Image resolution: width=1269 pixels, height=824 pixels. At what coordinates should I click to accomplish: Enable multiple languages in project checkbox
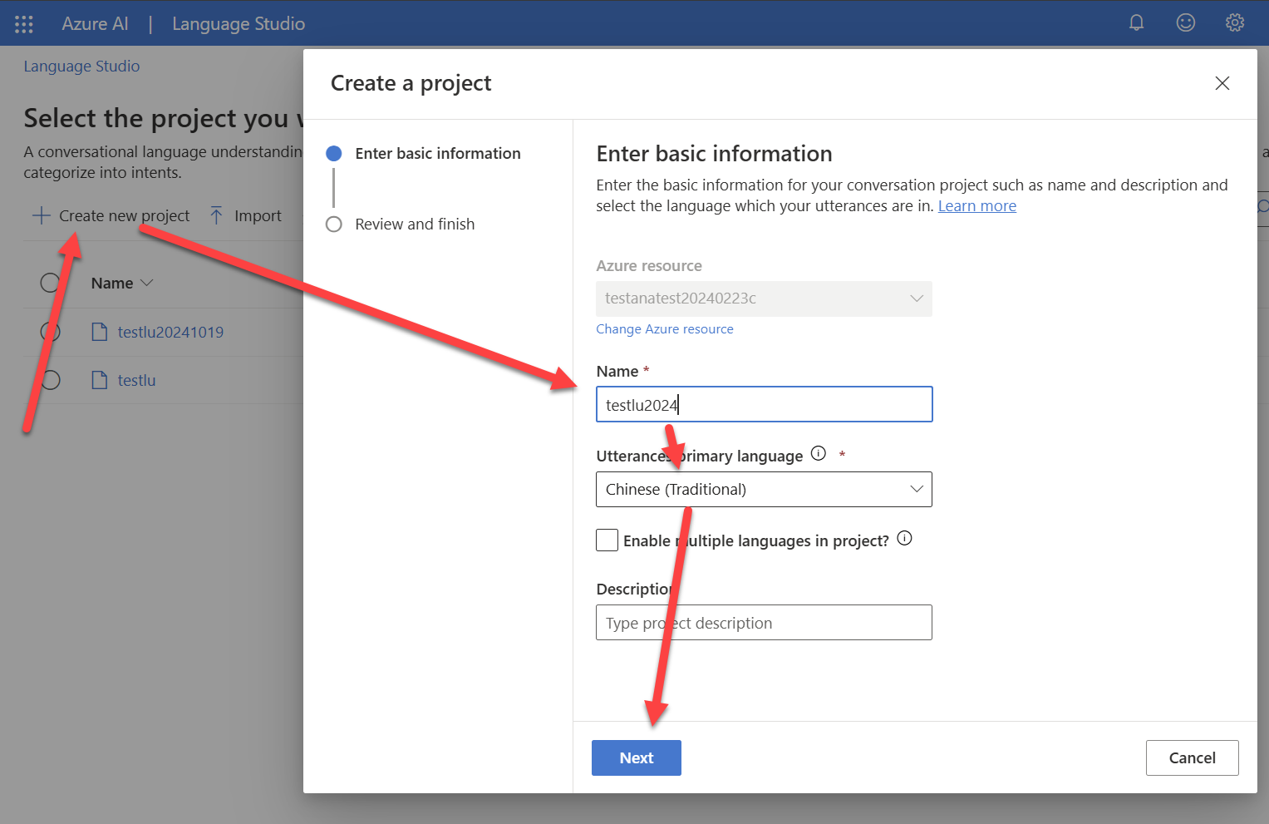coord(607,540)
